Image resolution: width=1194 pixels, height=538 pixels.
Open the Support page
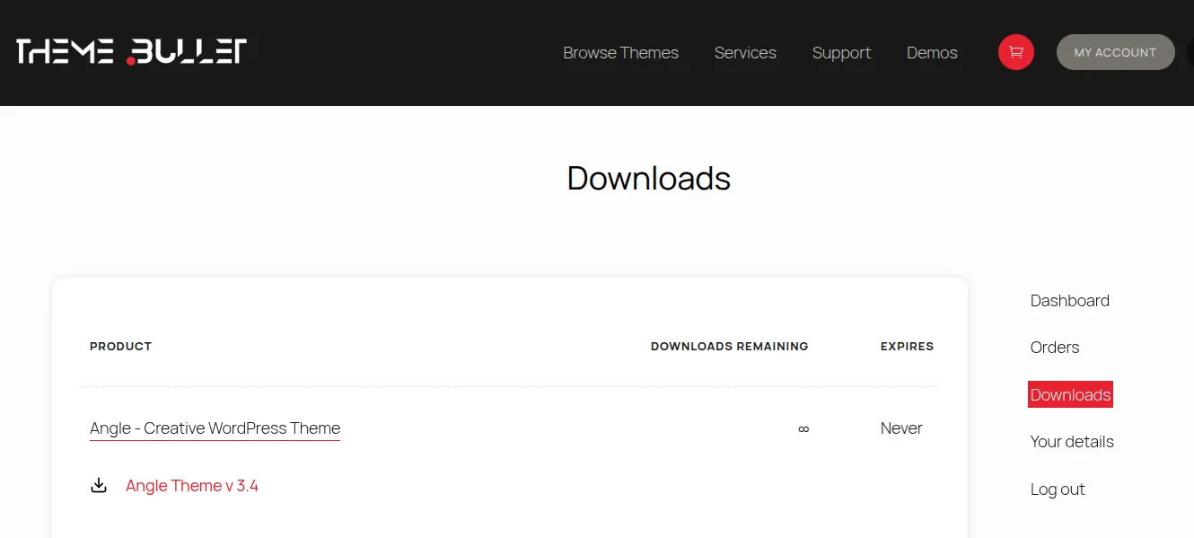click(x=841, y=53)
